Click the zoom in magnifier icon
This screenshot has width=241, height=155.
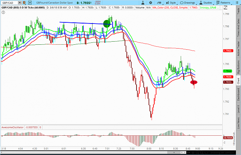(x=197, y=153)
